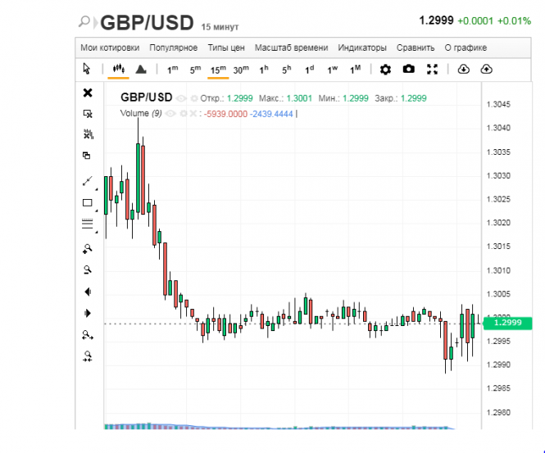Set timeframe to 30 minutes
This screenshot has height=453, width=545.
coord(241,70)
